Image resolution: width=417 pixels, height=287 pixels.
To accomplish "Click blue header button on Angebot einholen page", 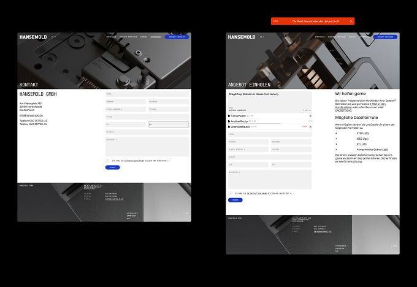I will (385, 37).
